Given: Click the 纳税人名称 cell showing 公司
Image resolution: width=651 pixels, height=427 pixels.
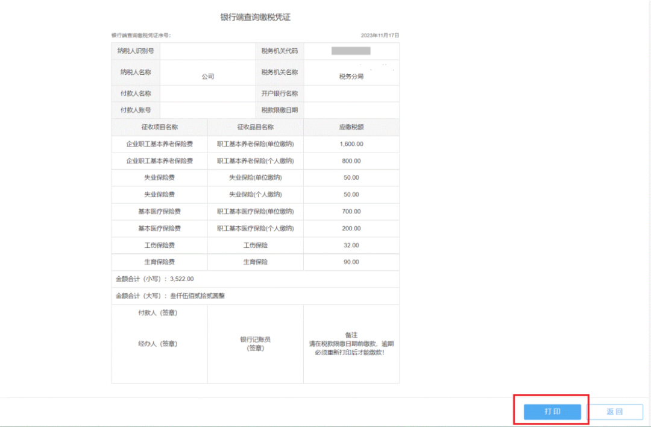Looking at the screenshot, I should (x=207, y=73).
